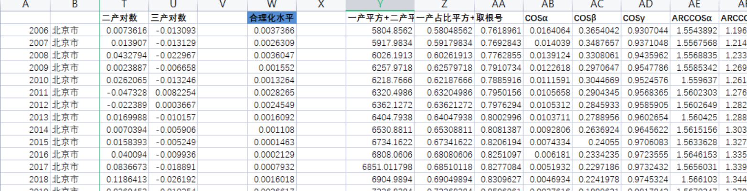Select year cell 2006
Screen dimensions: 747x191
(25, 31)
